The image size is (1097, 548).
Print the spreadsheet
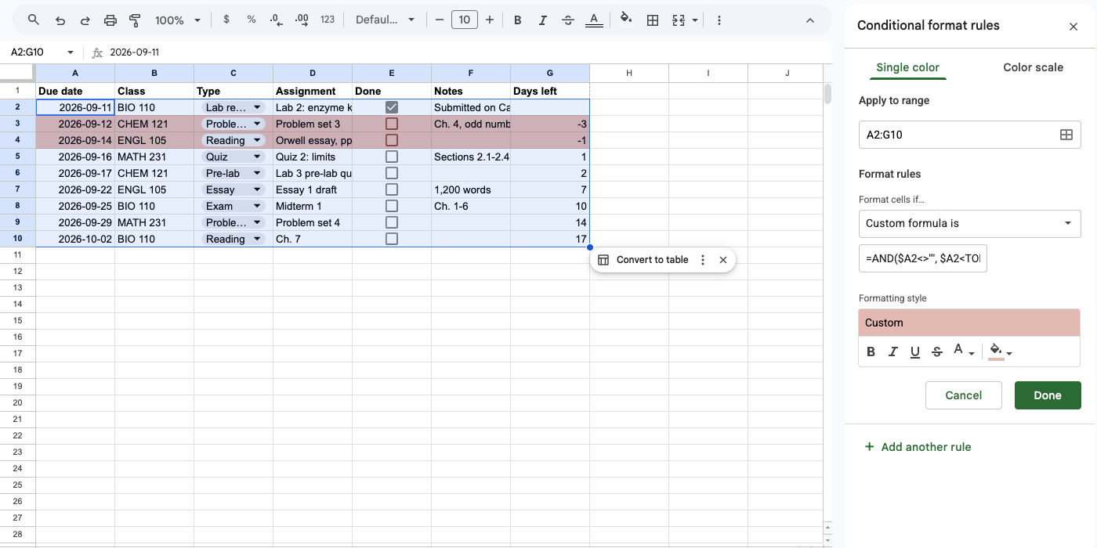pyautogui.click(x=110, y=20)
